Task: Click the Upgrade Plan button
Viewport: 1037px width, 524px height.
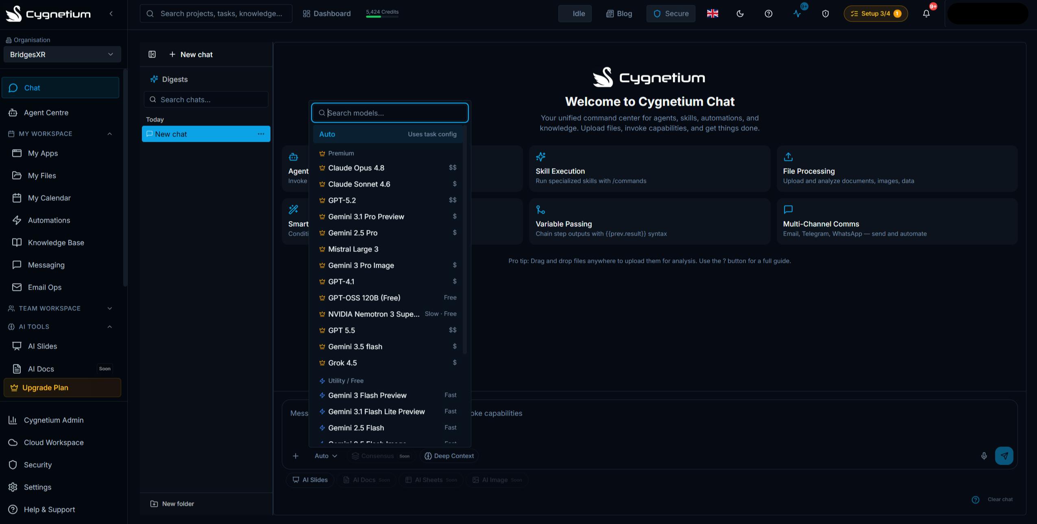Action: (62, 388)
